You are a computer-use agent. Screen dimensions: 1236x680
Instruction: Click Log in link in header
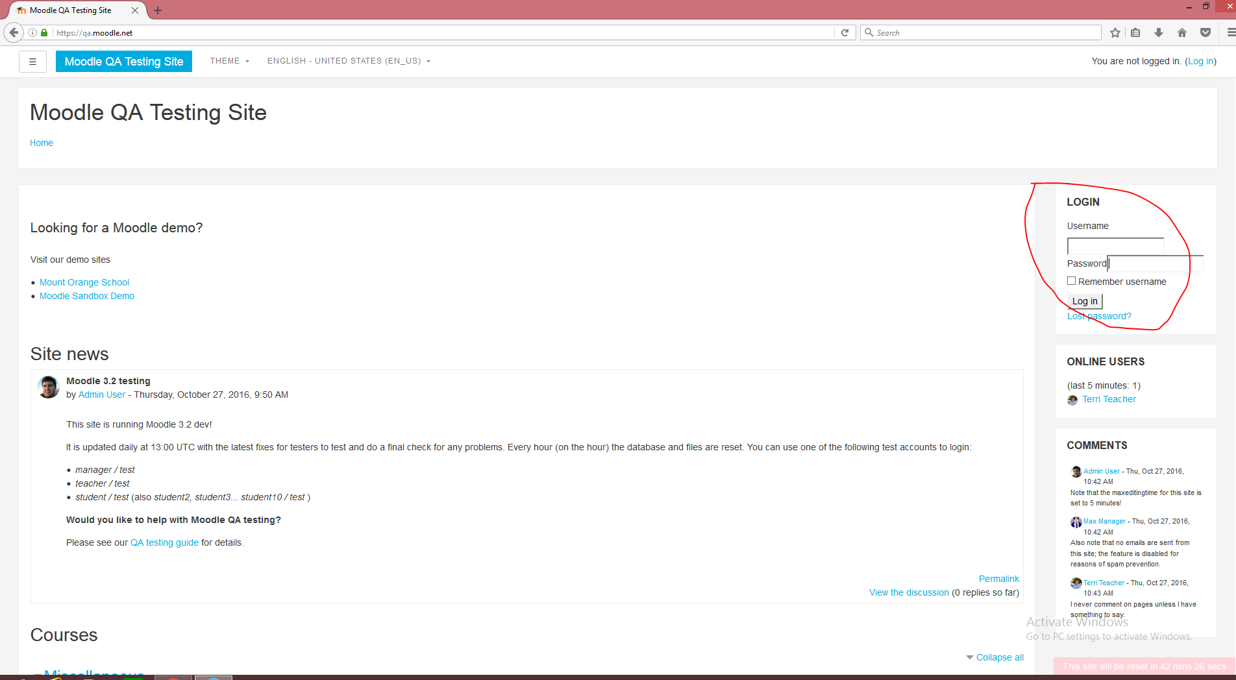[1200, 61]
